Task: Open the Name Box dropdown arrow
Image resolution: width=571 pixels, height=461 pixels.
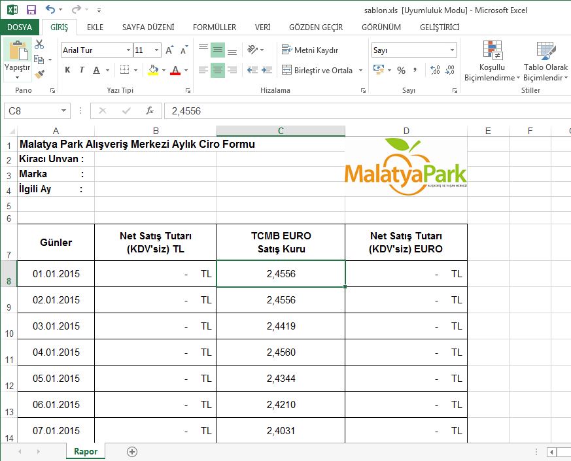Action: (63, 111)
